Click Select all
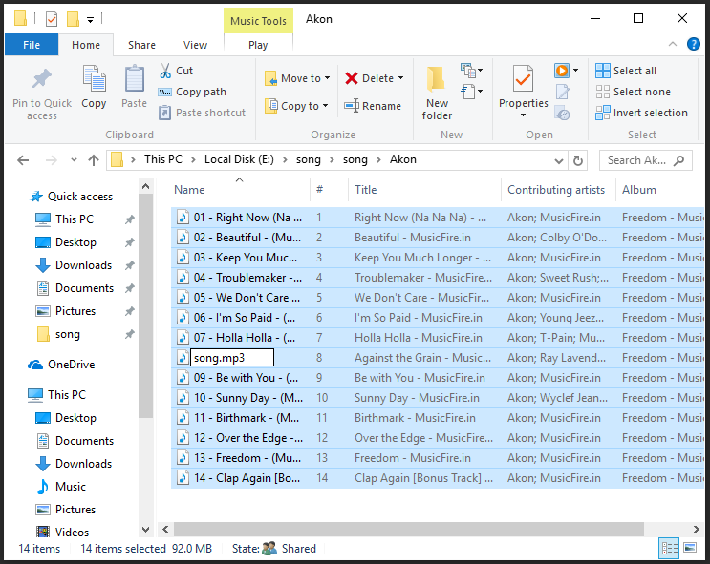Screen dimensions: 710x564 626,71
